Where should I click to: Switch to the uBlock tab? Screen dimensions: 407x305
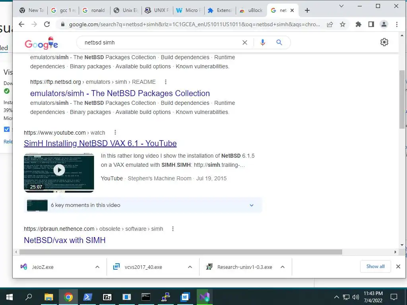point(251,10)
